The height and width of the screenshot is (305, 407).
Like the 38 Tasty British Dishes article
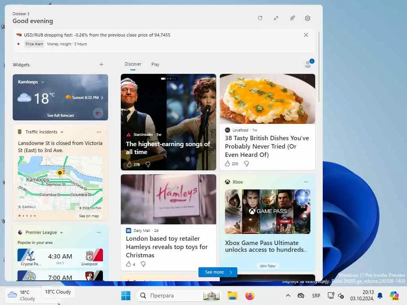pyautogui.click(x=227, y=164)
